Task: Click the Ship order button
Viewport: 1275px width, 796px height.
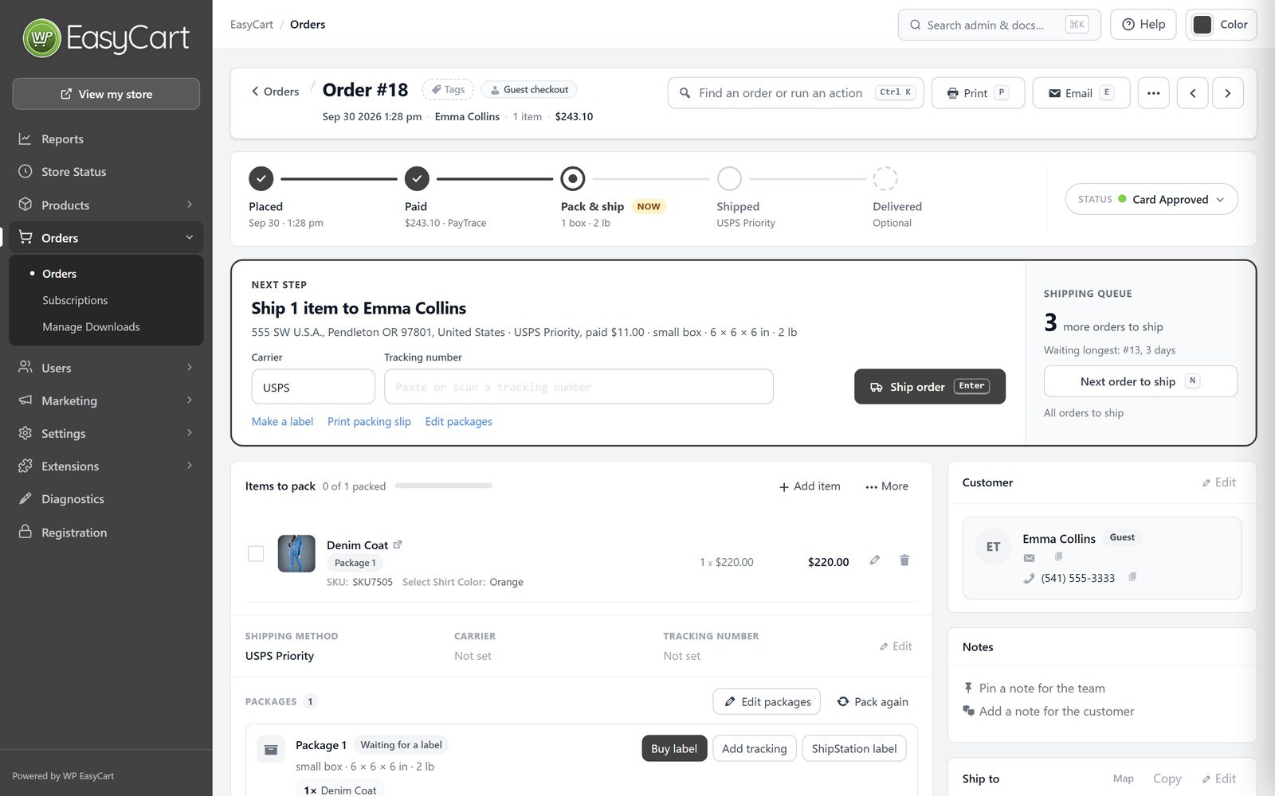Action: pyautogui.click(x=930, y=386)
